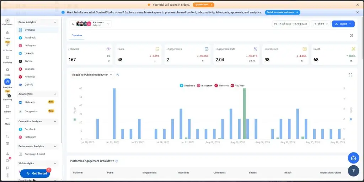Click the help icon beside Platforms Engagement Breakdown
The width and height of the screenshot is (364, 182).
(117, 161)
